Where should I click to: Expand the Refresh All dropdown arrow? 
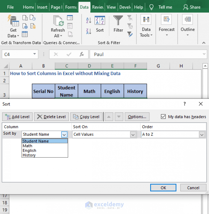point(61,36)
